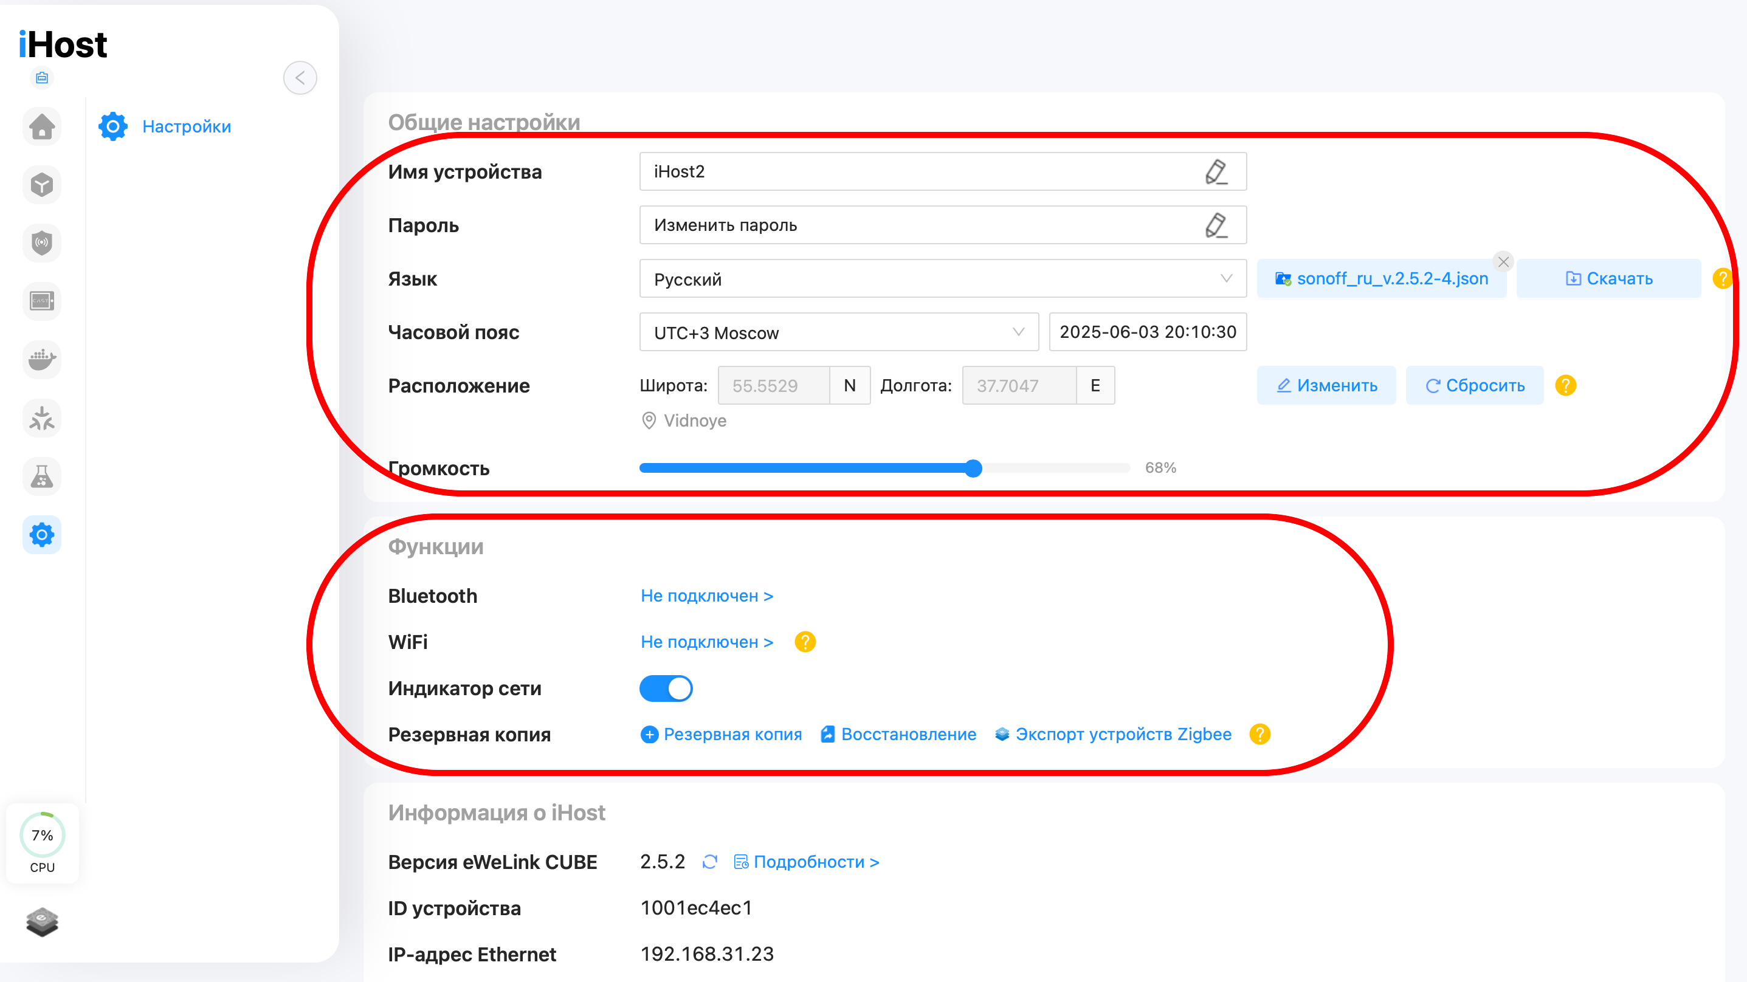1747x982 pixels.
Task: Click the date time field 2025-06-03
Action: click(1148, 332)
